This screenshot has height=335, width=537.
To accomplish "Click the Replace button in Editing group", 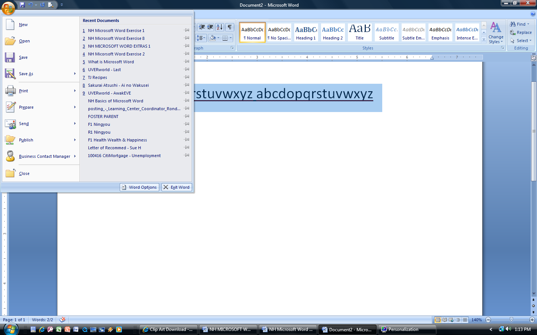I will (521, 32).
